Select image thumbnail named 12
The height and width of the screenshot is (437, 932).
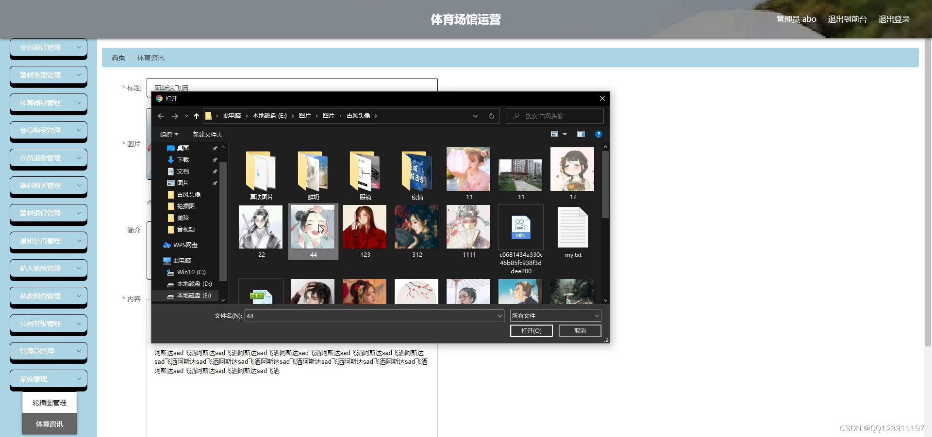click(x=573, y=174)
